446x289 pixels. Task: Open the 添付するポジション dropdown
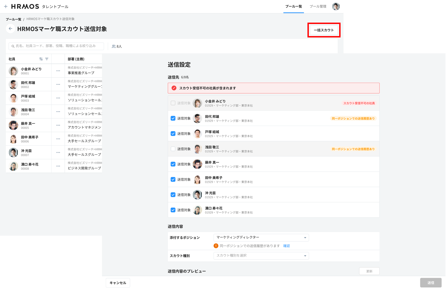coord(261,238)
